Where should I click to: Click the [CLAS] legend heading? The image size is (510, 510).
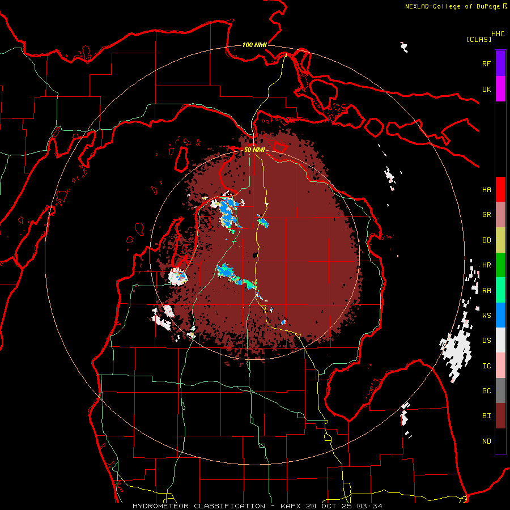click(479, 39)
